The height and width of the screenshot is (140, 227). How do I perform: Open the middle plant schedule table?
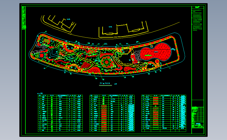tap(112, 113)
